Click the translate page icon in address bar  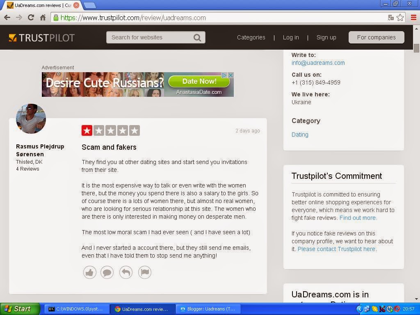pyautogui.click(x=391, y=18)
